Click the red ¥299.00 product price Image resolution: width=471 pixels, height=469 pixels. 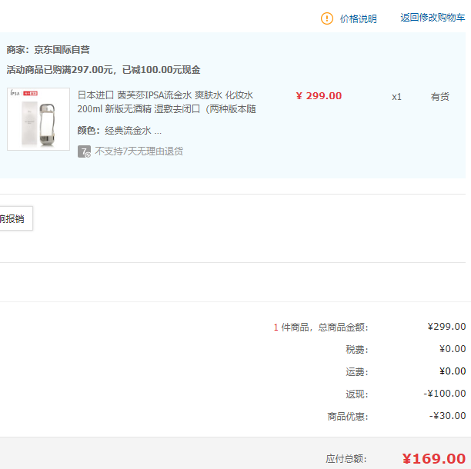(x=319, y=95)
